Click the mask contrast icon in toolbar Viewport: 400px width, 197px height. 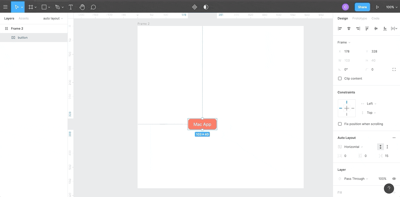206,7
